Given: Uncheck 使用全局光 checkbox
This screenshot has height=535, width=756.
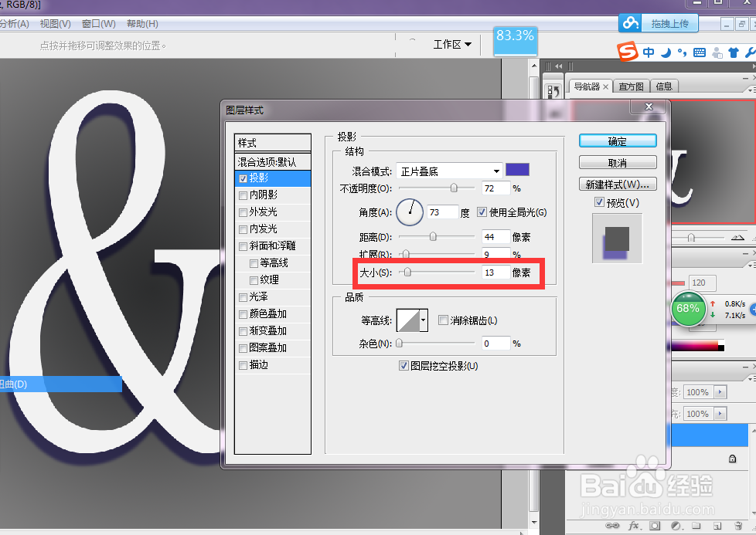Looking at the screenshot, I should 481,212.
